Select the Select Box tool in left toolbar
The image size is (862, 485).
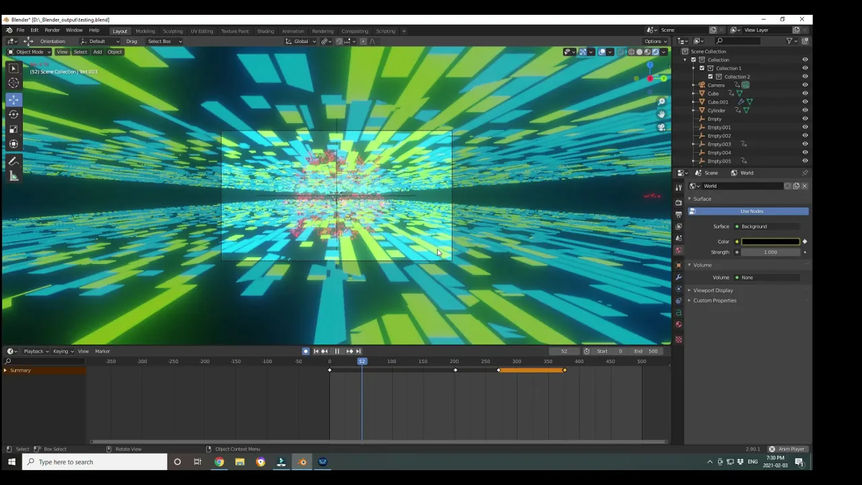13,68
